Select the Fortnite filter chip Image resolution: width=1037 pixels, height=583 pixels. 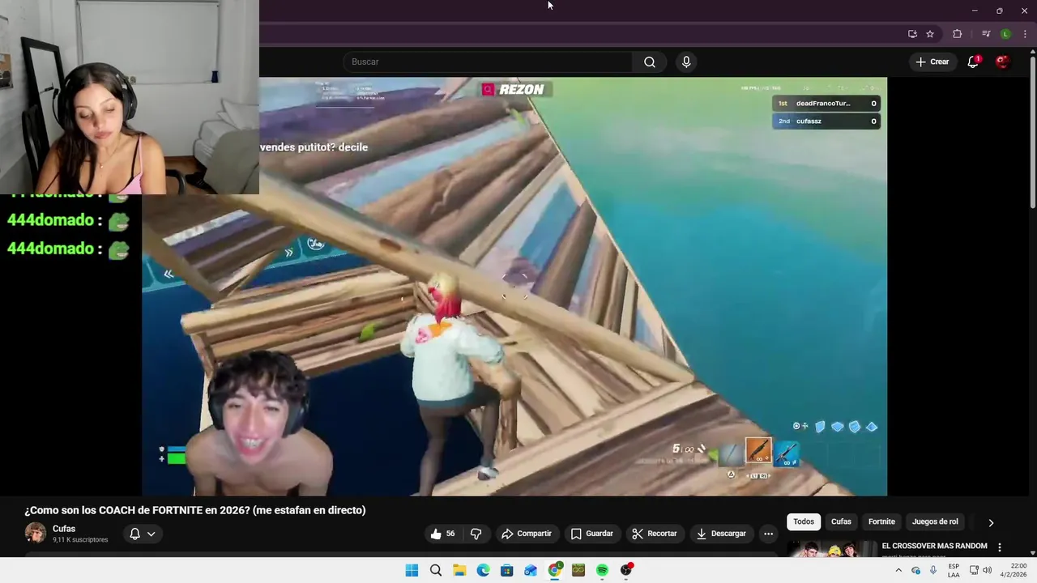coord(881,521)
